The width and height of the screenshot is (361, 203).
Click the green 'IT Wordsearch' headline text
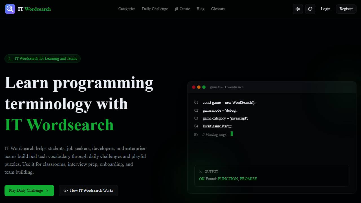point(59,125)
